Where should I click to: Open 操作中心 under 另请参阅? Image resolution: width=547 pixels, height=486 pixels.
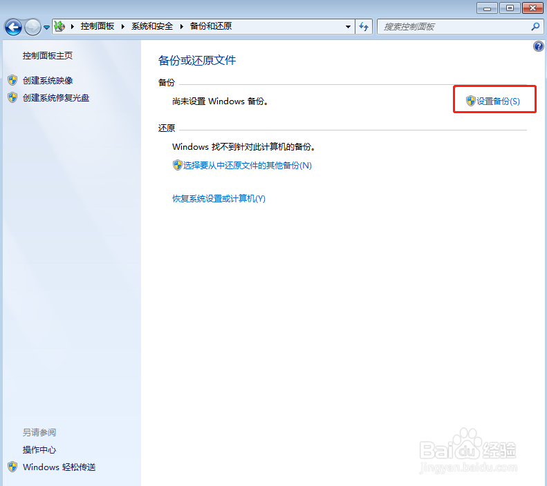39,450
